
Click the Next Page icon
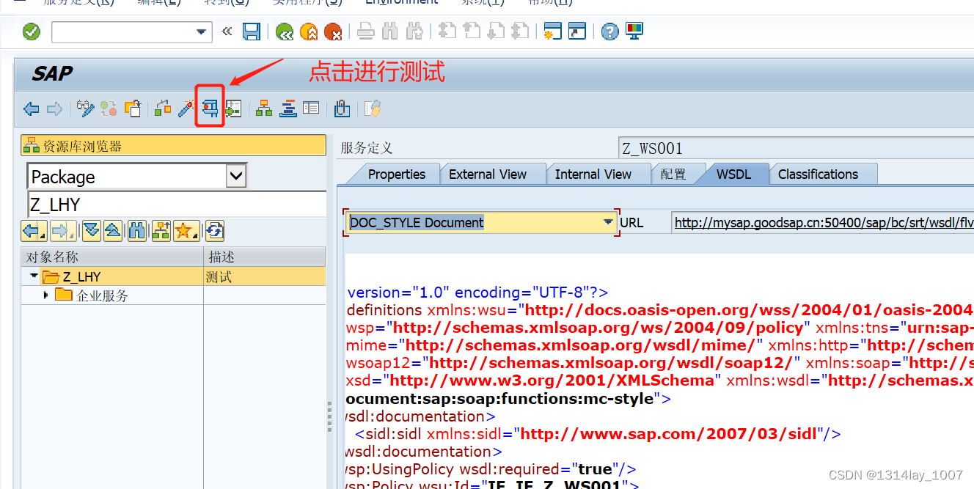coord(496,32)
